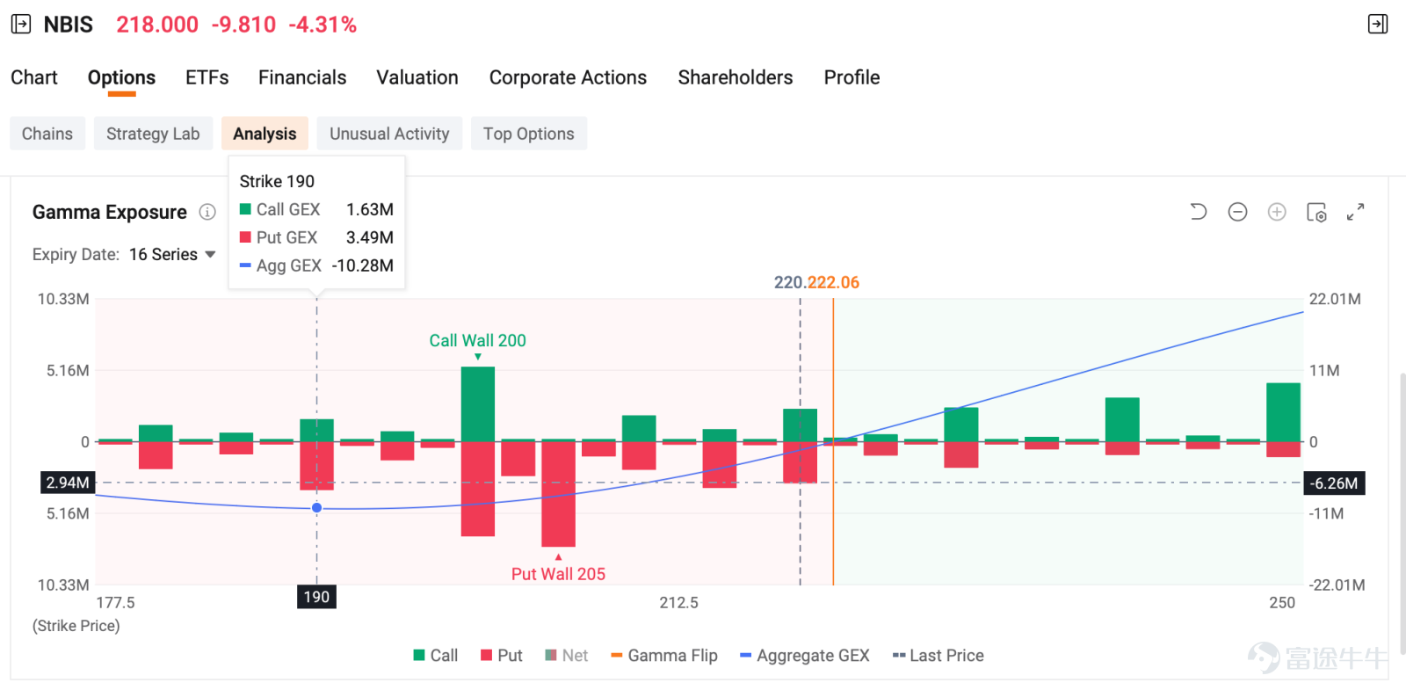The width and height of the screenshot is (1406, 690).
Task: Open the Gamma Exposure info icon
Action: click(x=207, y=212)
